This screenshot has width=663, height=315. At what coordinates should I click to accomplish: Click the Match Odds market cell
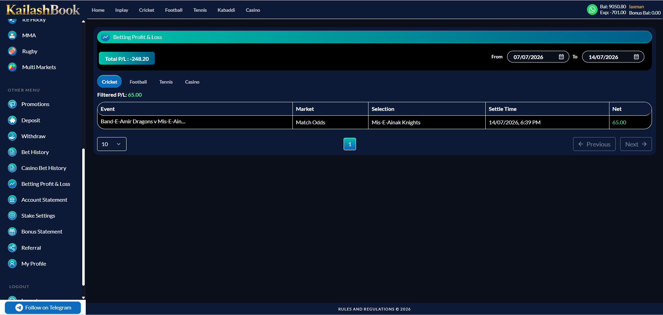[x=330, y=122]
